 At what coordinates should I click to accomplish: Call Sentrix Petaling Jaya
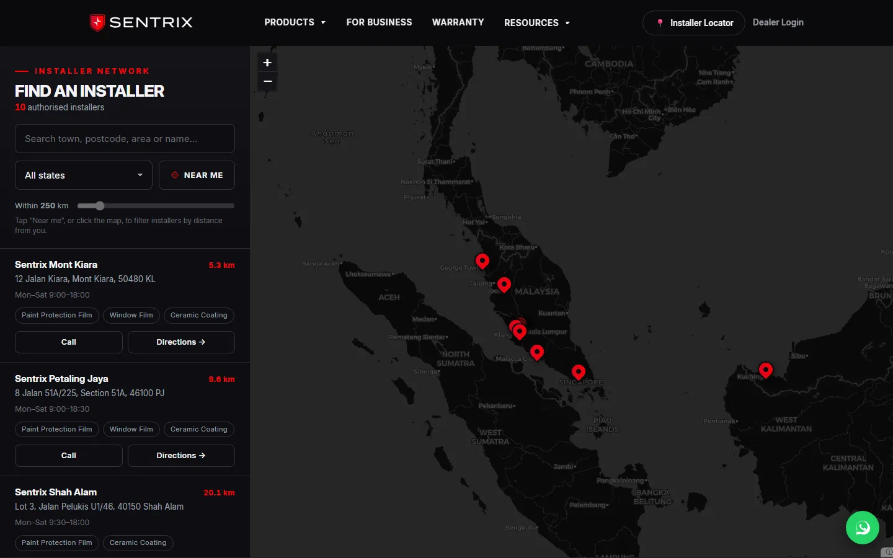[69, 456]
